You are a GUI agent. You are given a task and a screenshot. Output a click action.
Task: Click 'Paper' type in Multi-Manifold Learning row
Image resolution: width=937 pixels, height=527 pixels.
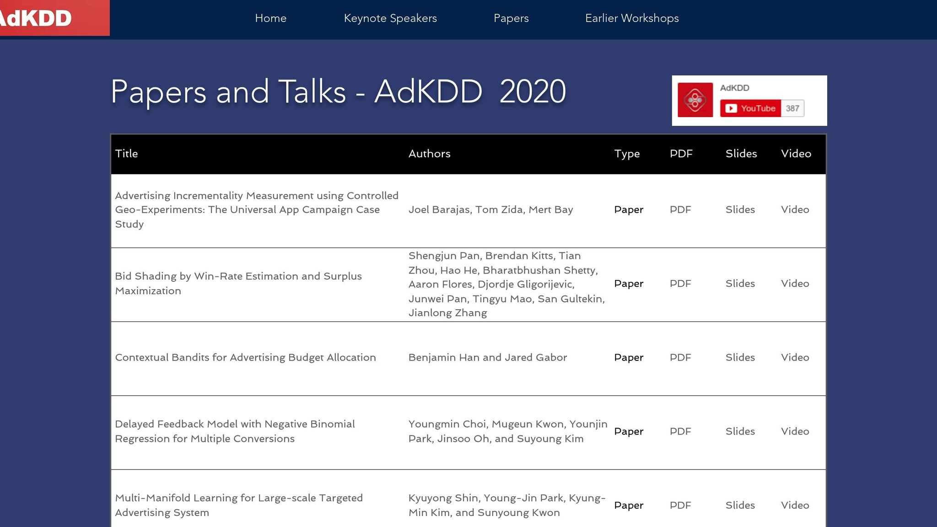[629, 506]
